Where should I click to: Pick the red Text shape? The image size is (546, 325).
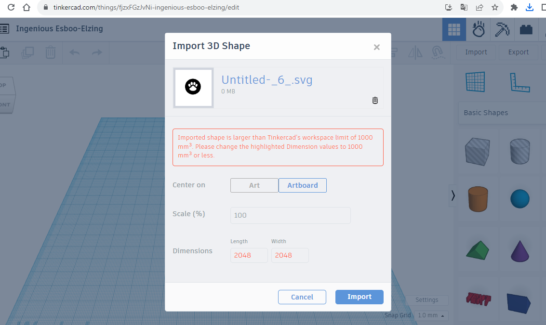tap(479, 299)
